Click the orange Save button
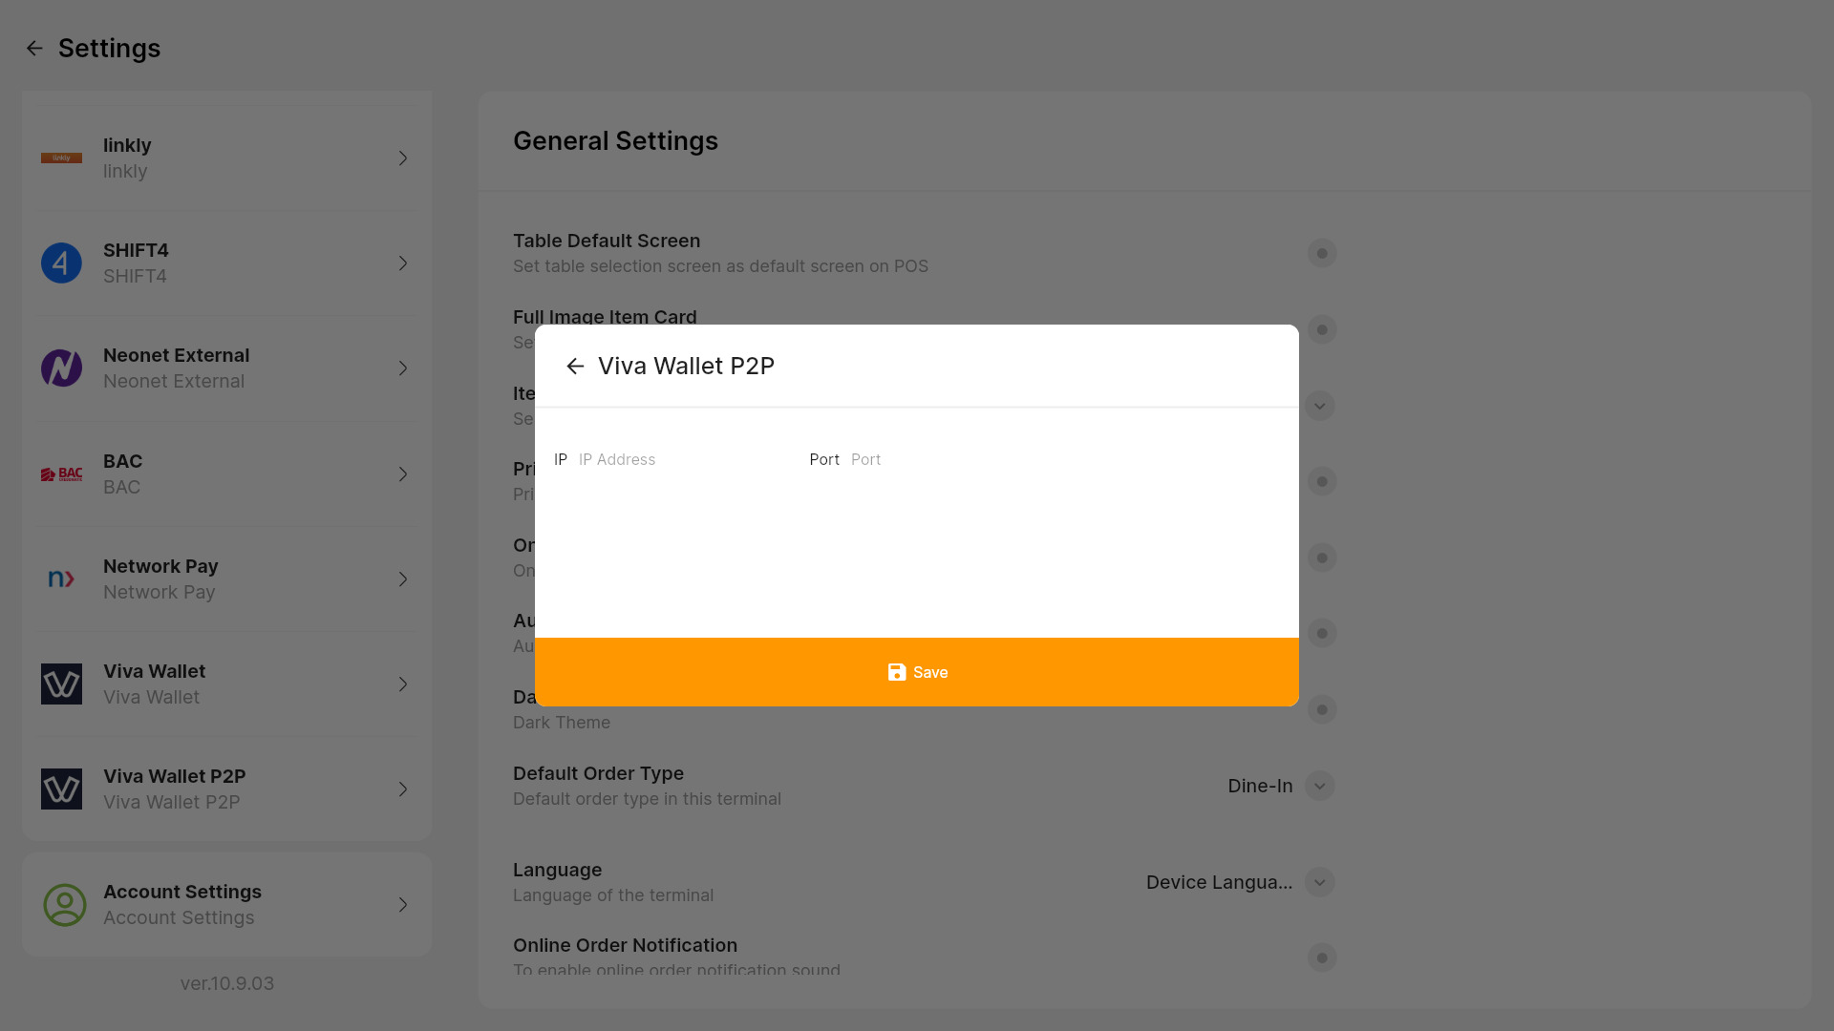This screenshot has width=1834, height=1031. [917, 673]
